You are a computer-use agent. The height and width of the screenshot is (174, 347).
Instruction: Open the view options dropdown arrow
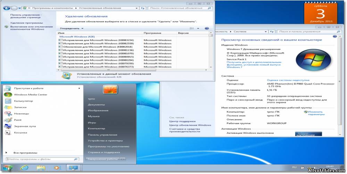coord(198,28)
